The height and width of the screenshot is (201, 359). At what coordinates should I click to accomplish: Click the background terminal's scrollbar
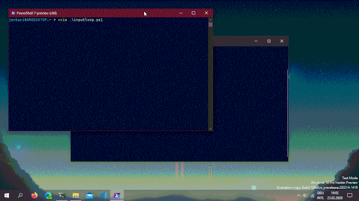pos(287,113)
